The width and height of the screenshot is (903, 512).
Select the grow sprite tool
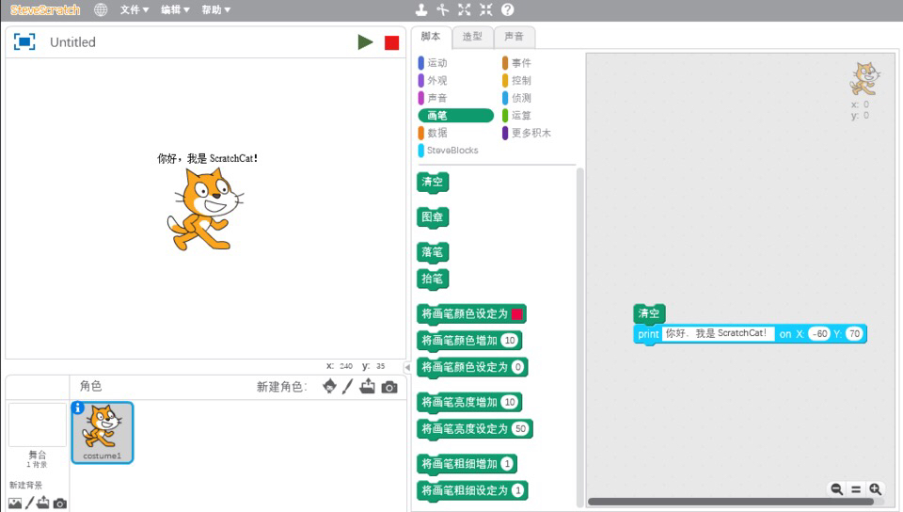point(464,9)
